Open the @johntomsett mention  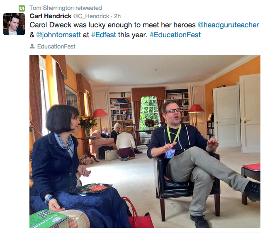point(58,35)
